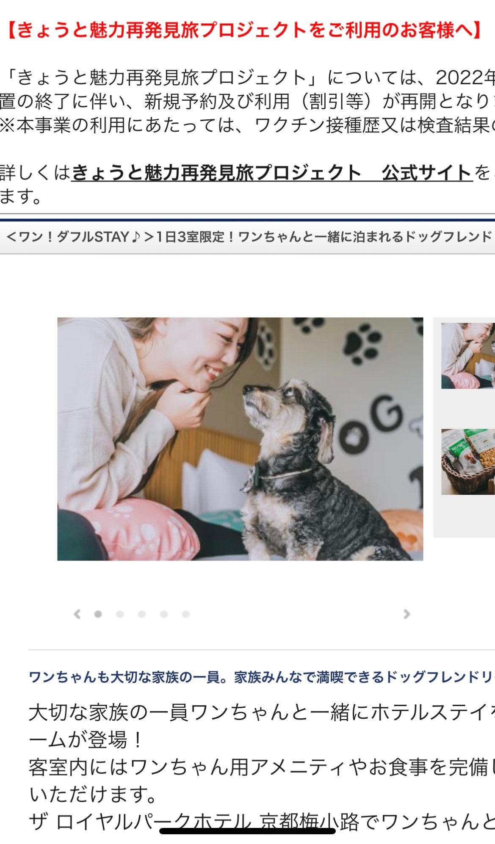Click the blue ワンちゃんも大切な家族の一員 heading

pos(261,677)
